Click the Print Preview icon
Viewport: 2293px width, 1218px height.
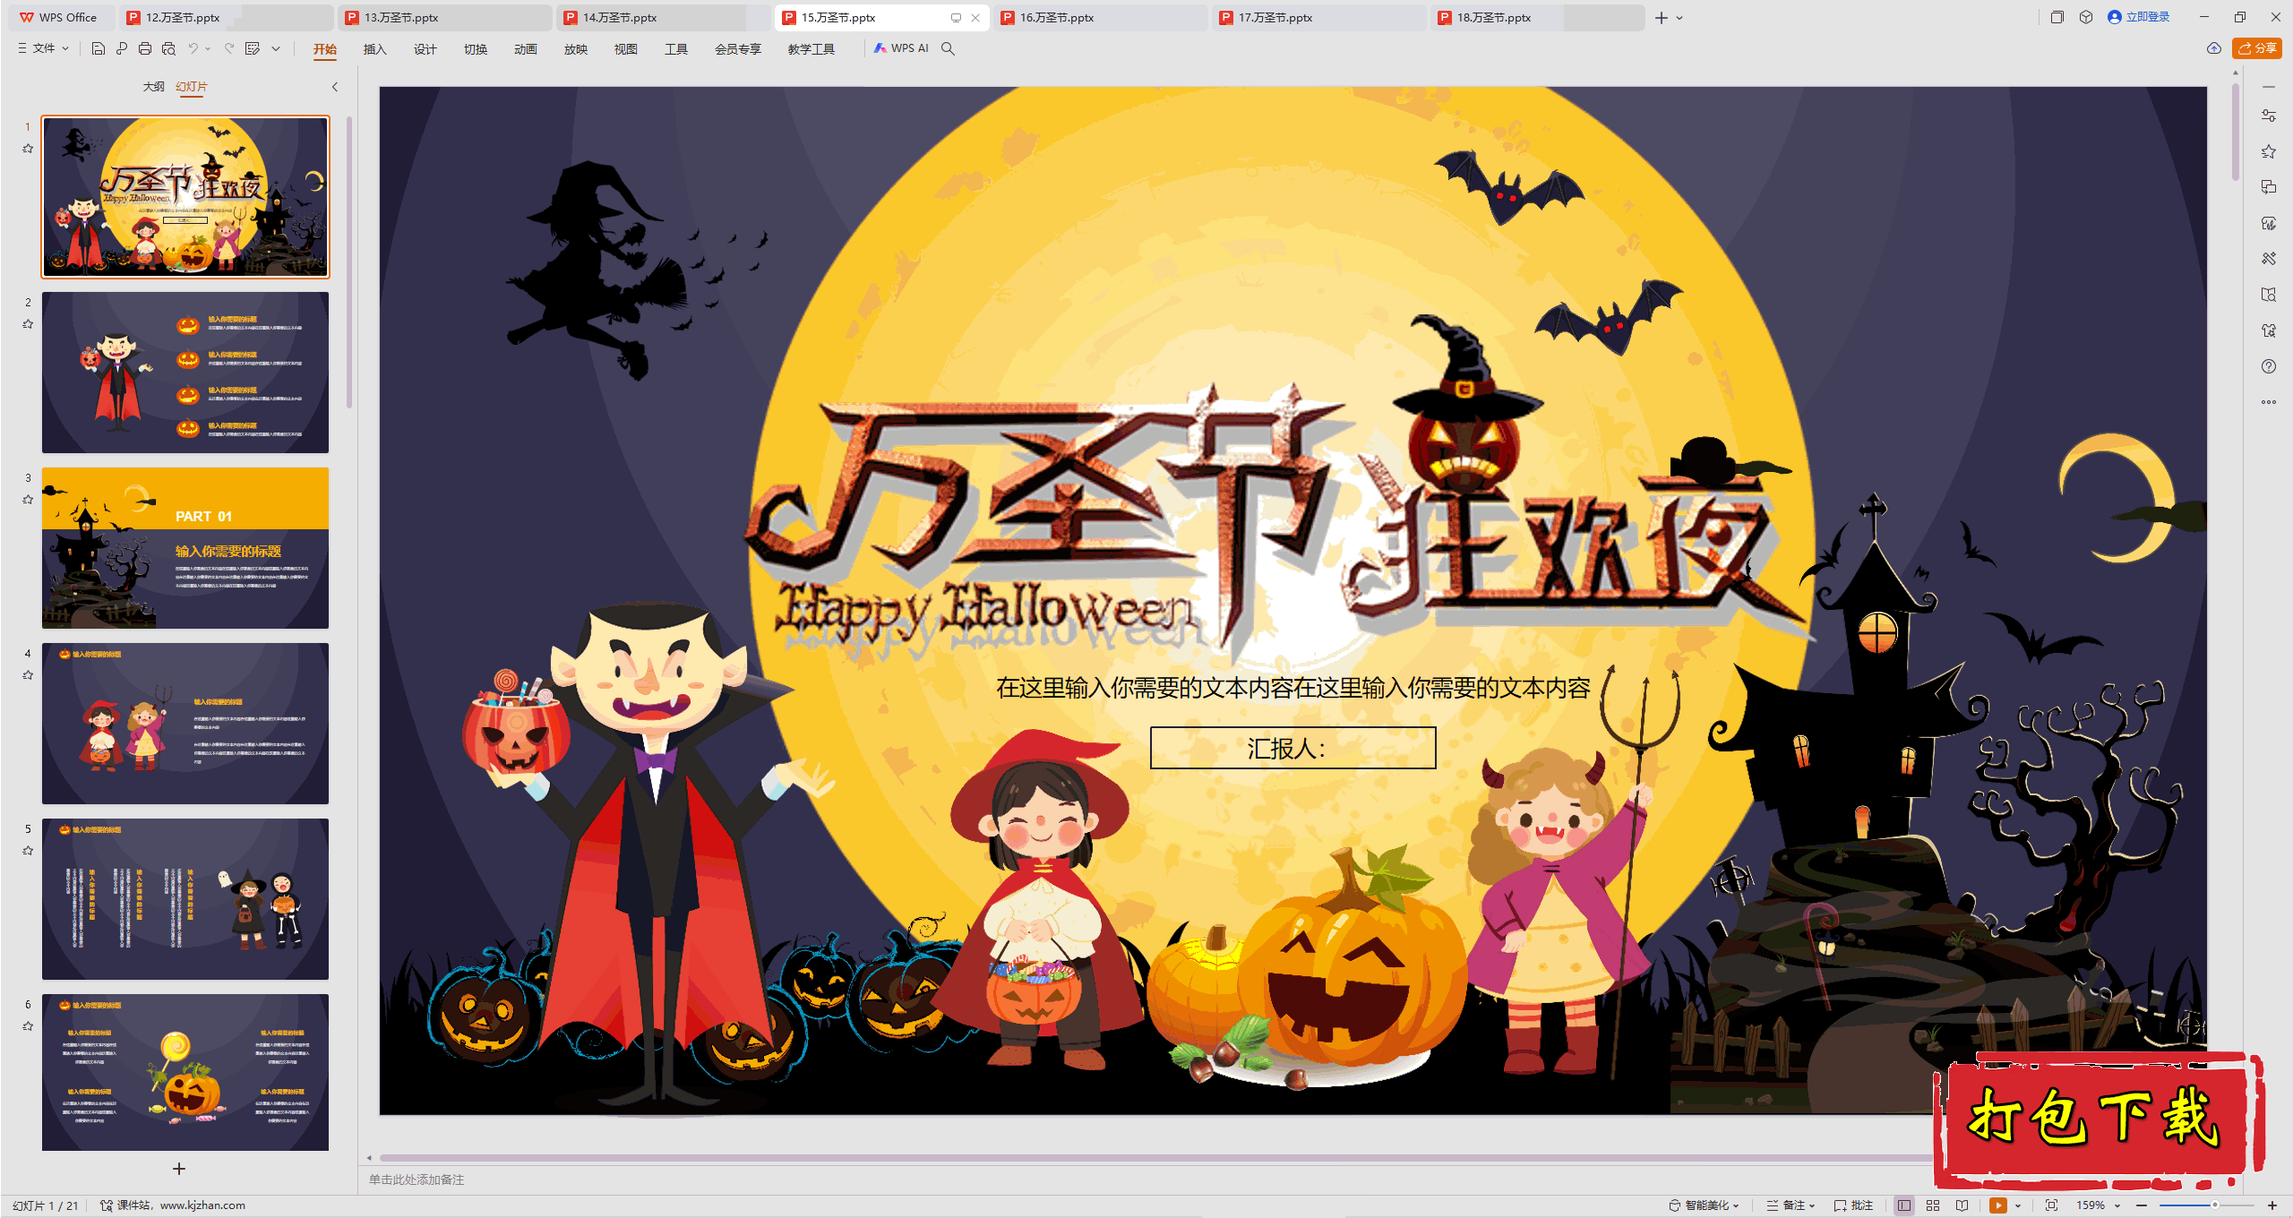click(168, 48)
